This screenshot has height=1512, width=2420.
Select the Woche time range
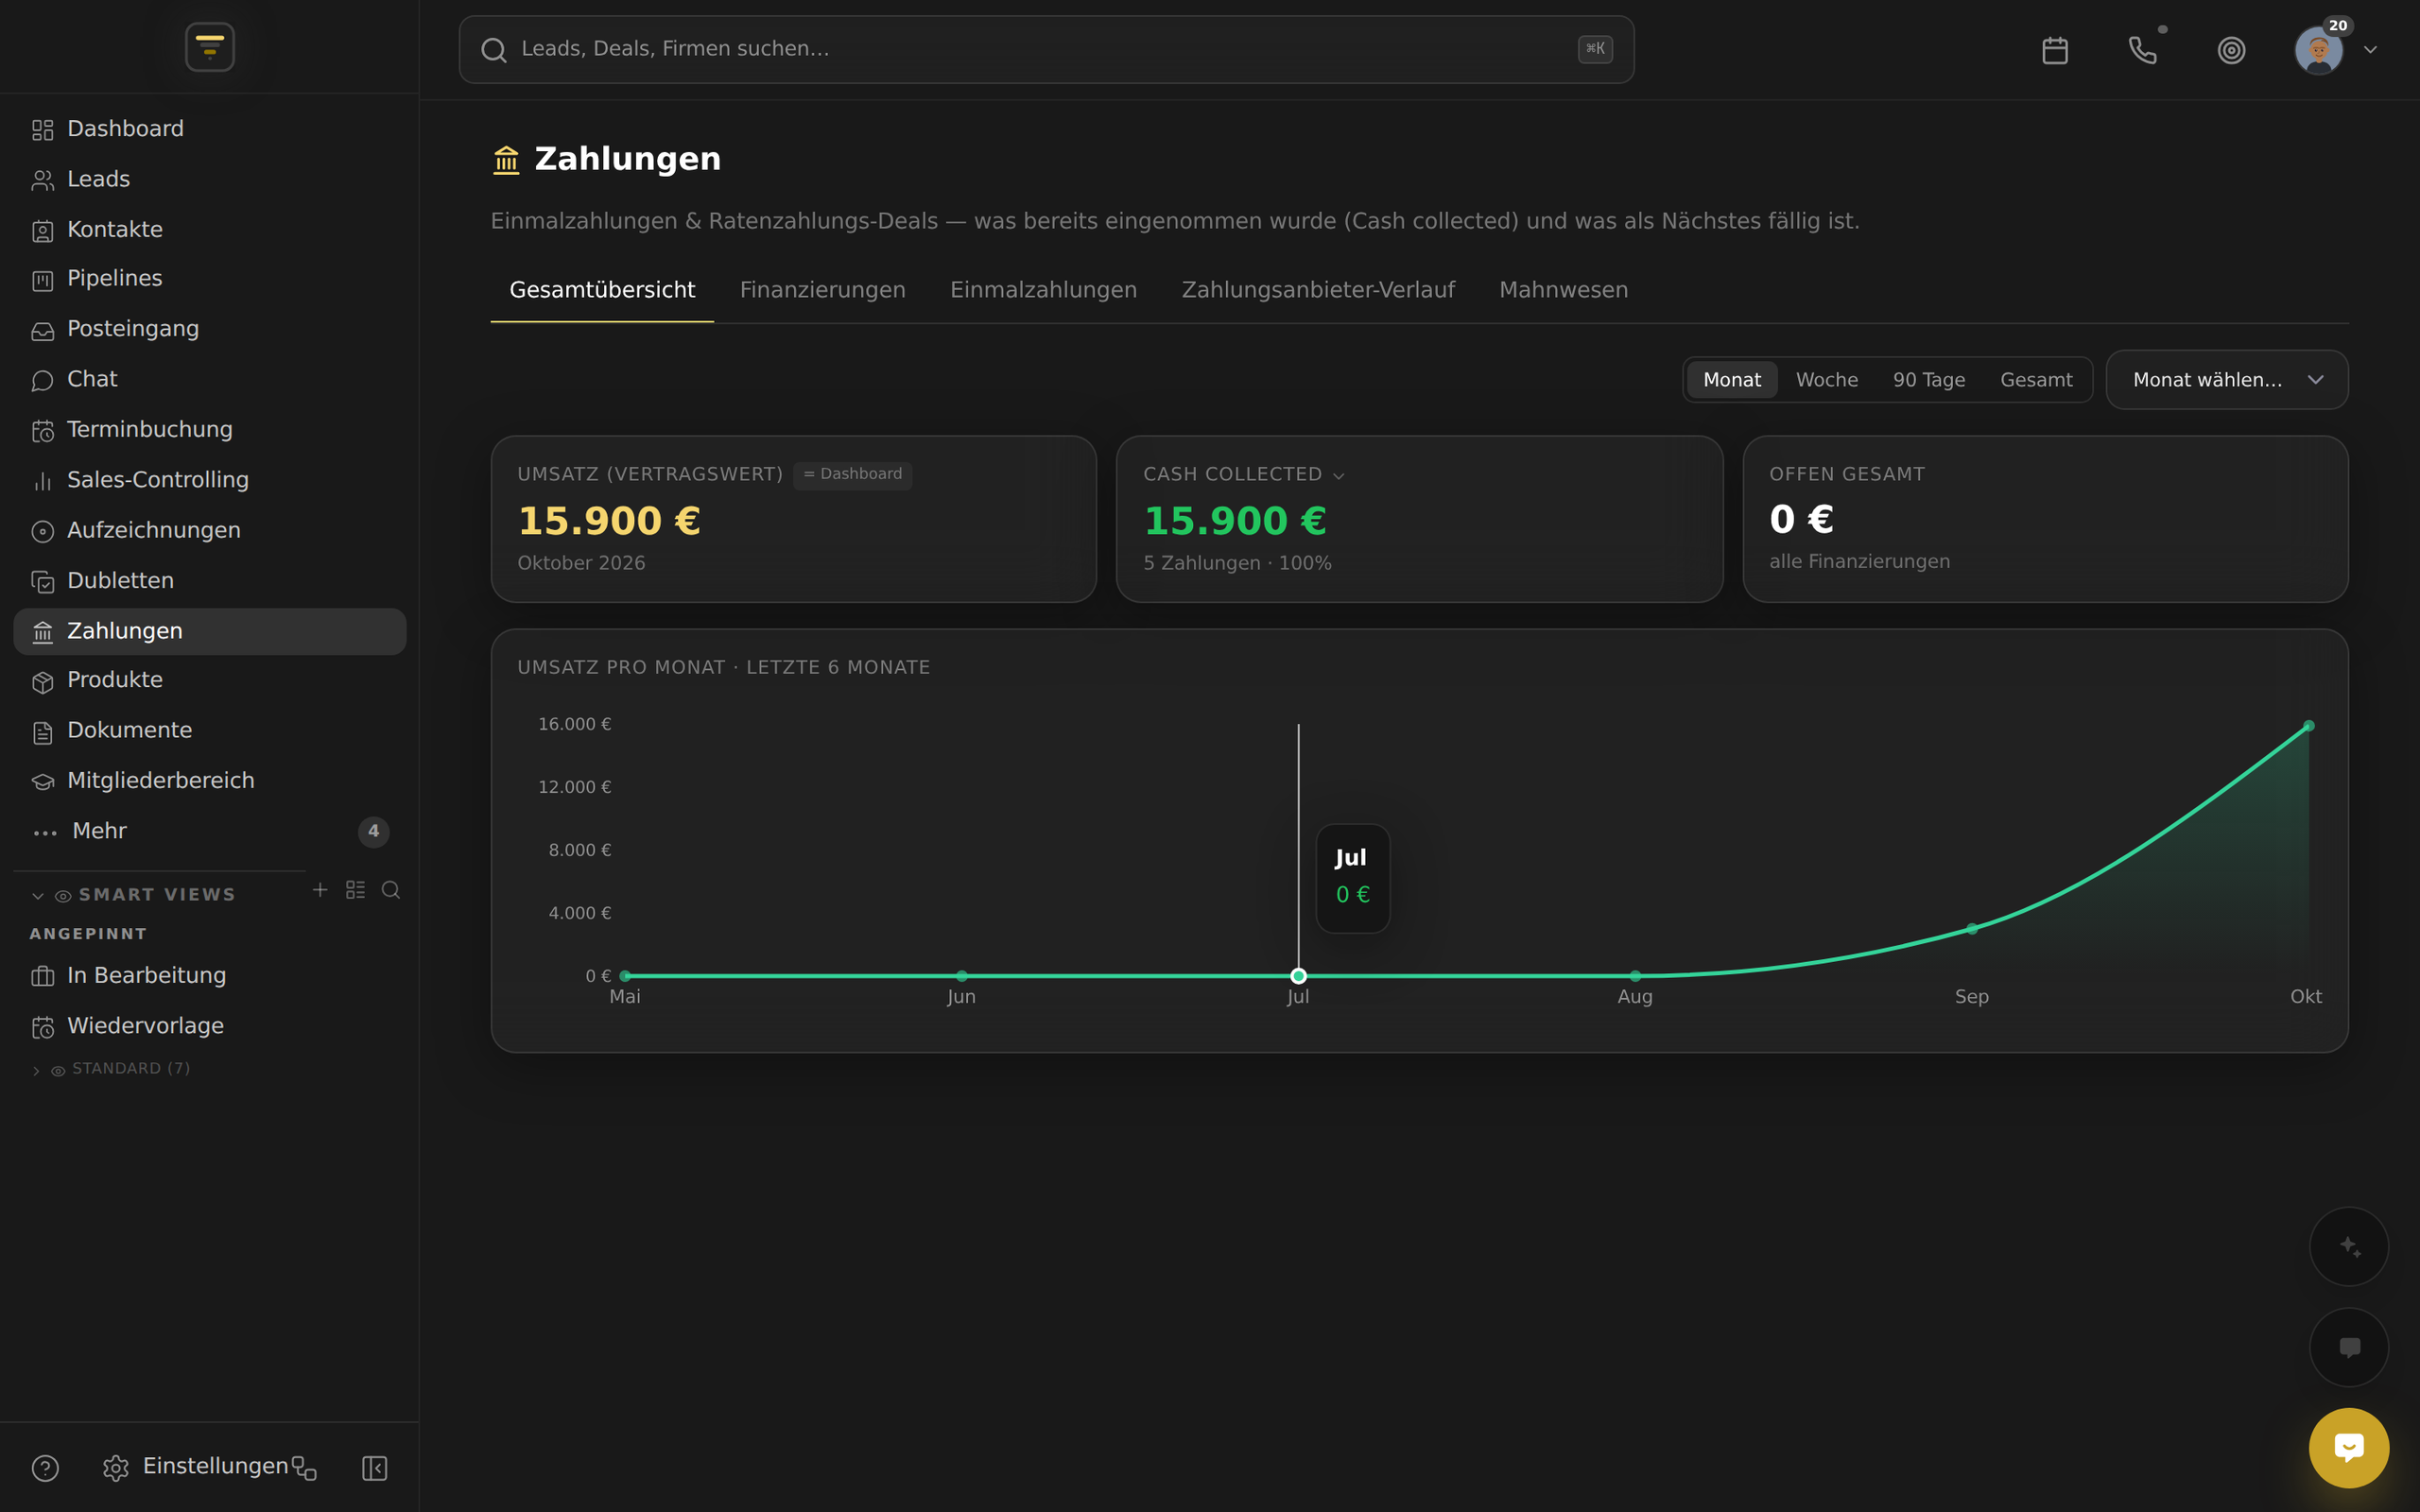coord(1827,380)
